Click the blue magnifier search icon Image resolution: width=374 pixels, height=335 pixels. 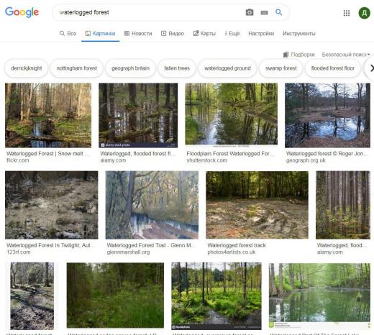tap(278, 12)
